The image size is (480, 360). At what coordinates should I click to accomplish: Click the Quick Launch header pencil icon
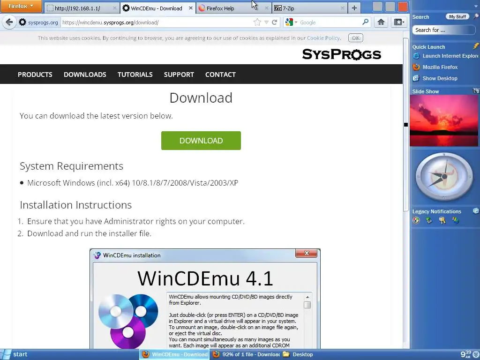point(475,46)
